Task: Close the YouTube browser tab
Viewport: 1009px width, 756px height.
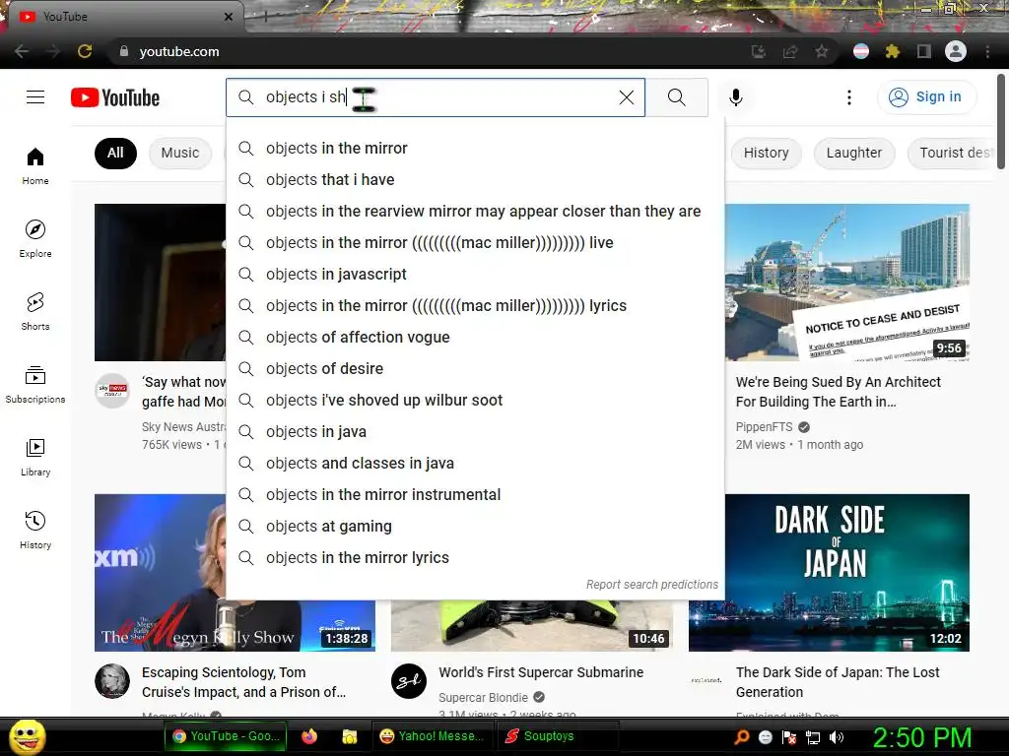Action: click(229, 17)
